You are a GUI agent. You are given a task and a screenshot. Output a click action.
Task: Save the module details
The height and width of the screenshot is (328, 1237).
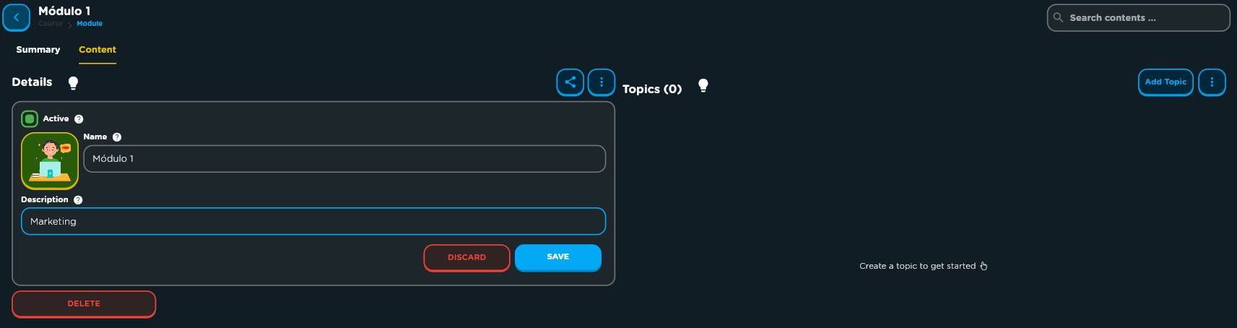557,257
